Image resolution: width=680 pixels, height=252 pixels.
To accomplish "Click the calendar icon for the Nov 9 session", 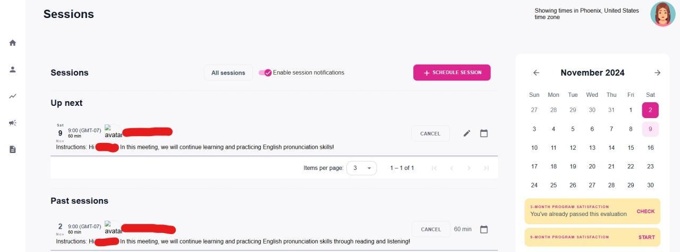I will coord(484,133).
